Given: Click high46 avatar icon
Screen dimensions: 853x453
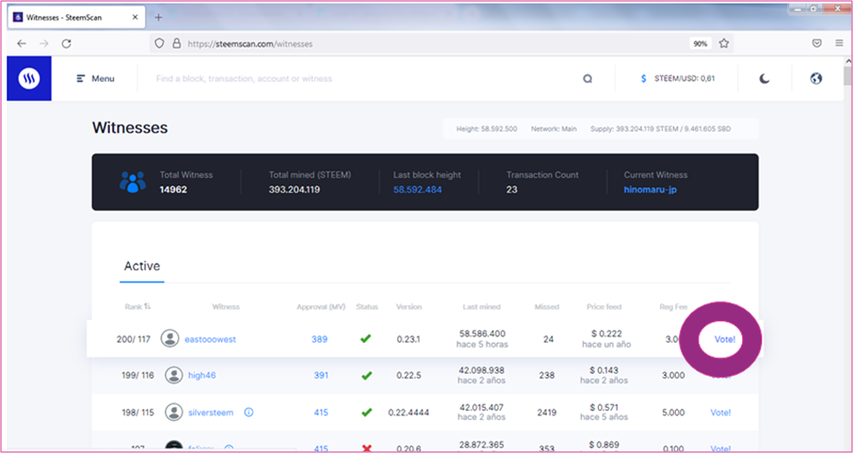Looking at the screenshot, I should (x=173, y=375).
